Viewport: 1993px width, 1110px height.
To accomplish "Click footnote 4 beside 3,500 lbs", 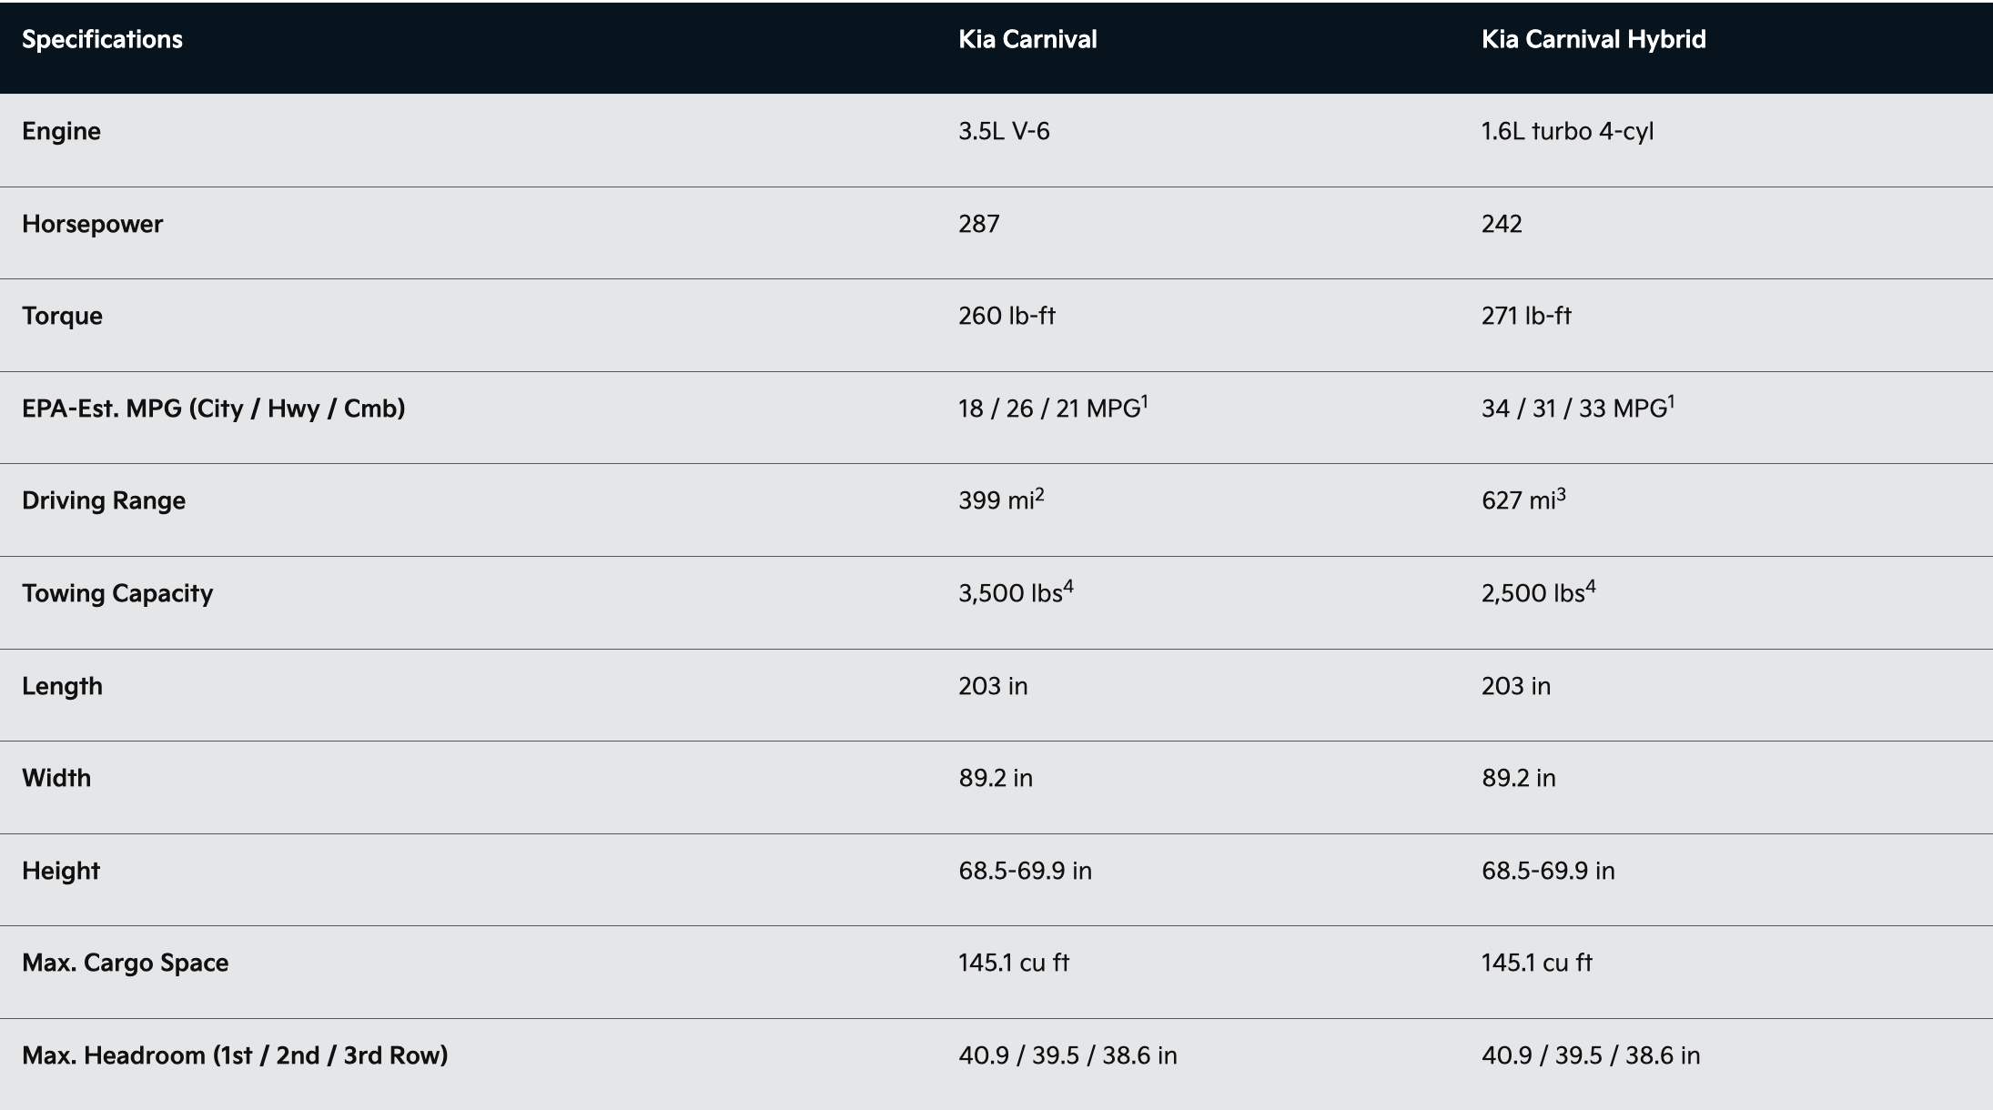I will click(1068, 587).
